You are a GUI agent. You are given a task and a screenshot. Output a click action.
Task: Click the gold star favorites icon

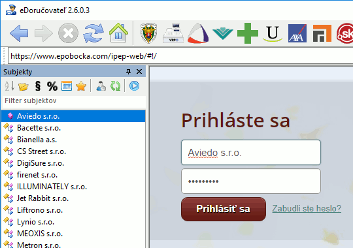point(81,86)
